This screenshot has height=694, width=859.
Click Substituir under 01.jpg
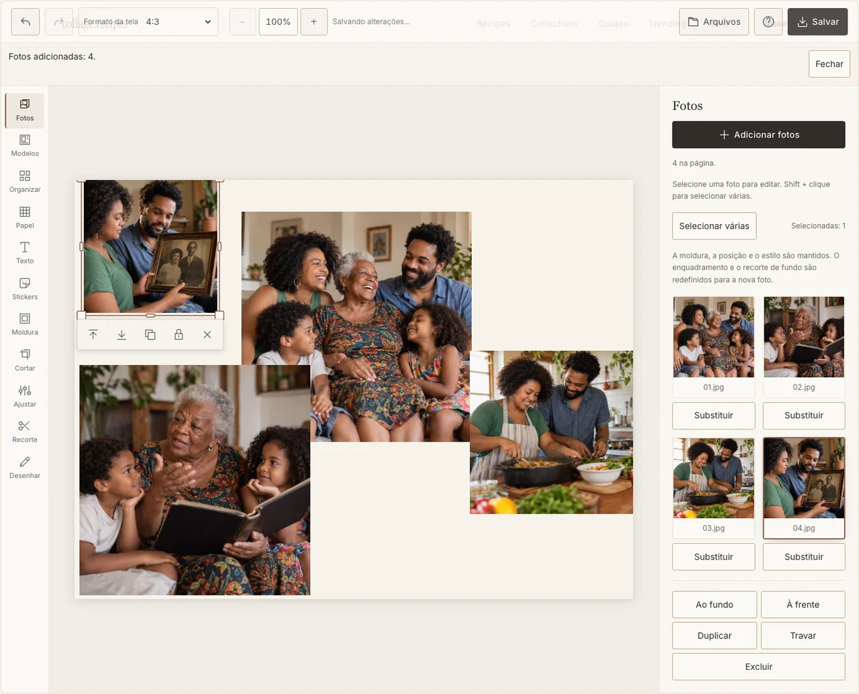[714, 415]
